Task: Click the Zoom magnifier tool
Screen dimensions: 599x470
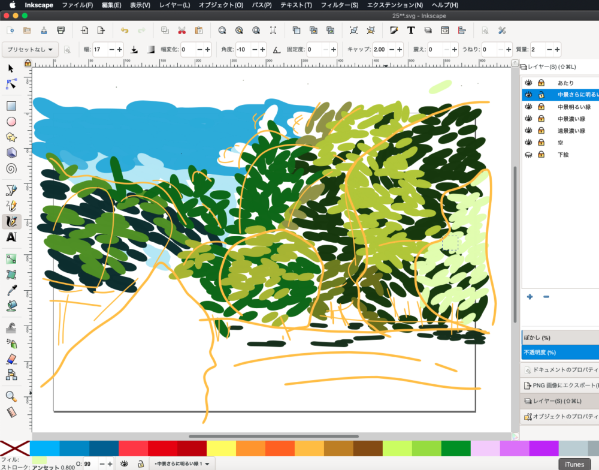Action: click(11, 396)
